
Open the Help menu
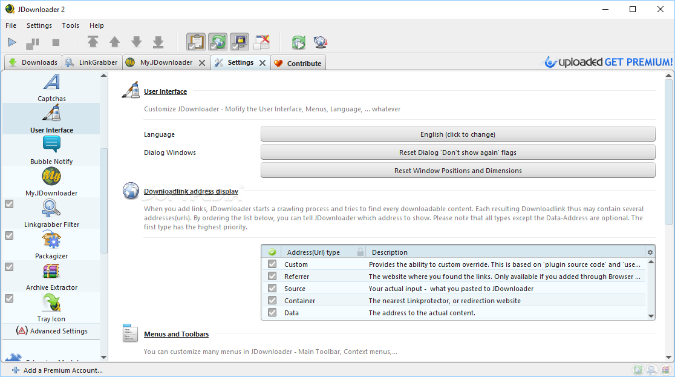(96, 25)
